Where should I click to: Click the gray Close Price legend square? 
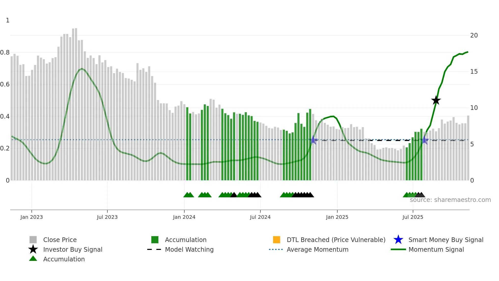pos(33,240)
